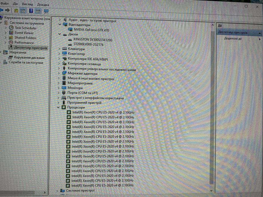Select Пристрої з інтерфейсом користувача row
Screen dimensions: 263x197
click(96, 98)
